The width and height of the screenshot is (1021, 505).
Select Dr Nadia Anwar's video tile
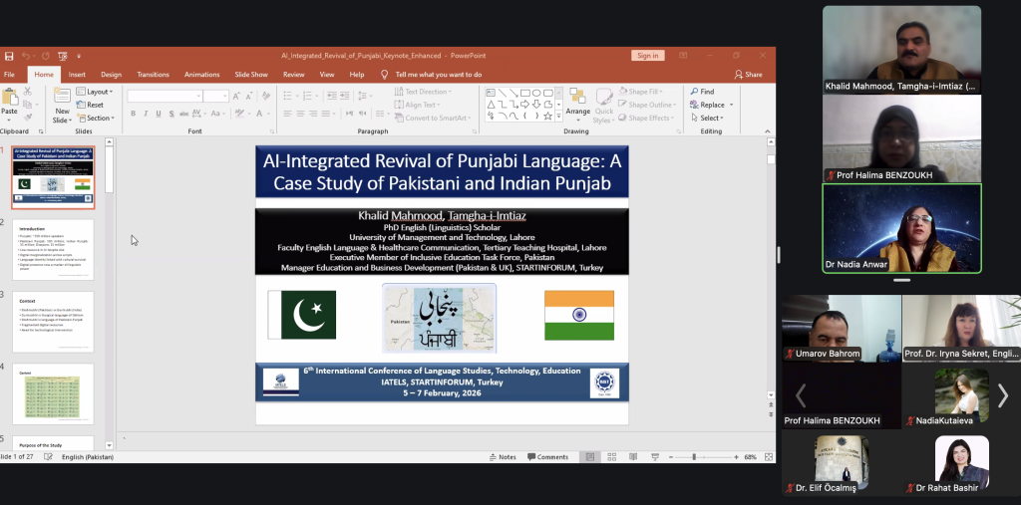click(x=901, y=228)
